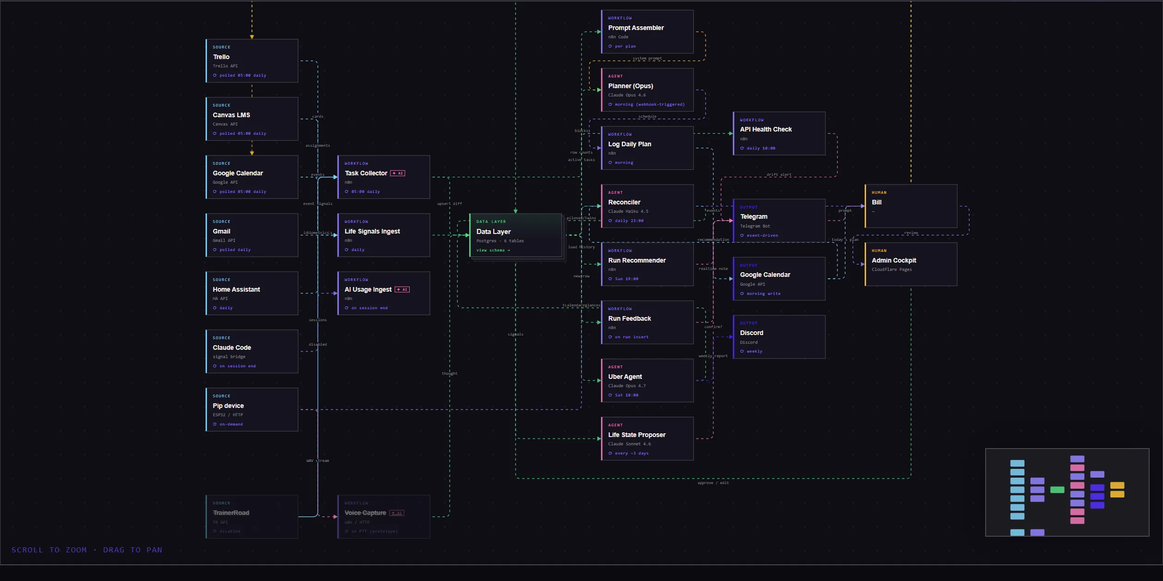Click the schedule icon beside 'daily 23:00' on Reconciler
This screenshot has height=581, width=1163.
pyautogui.click(x=610, y=221)
